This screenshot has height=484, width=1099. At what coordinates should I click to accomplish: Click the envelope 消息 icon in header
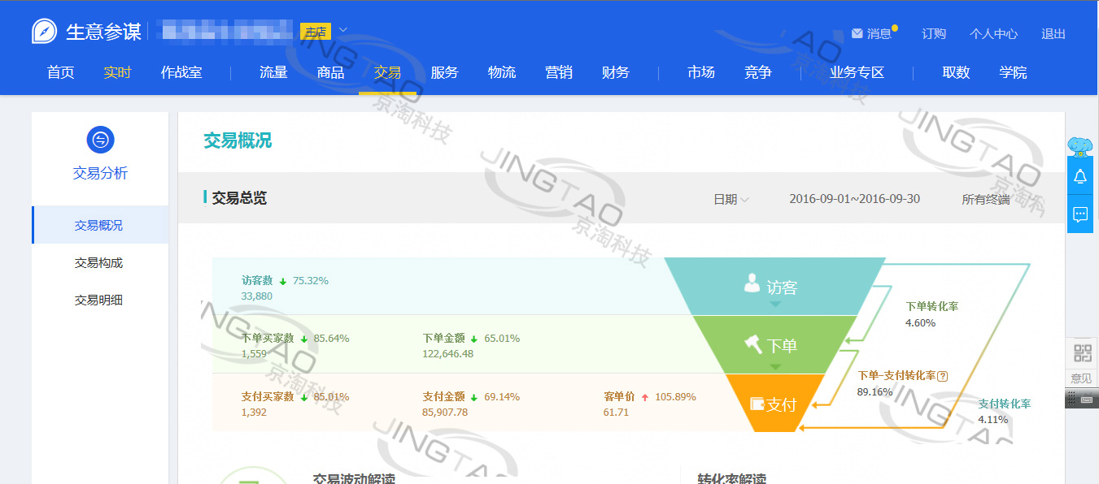click(x=857, y=33)
